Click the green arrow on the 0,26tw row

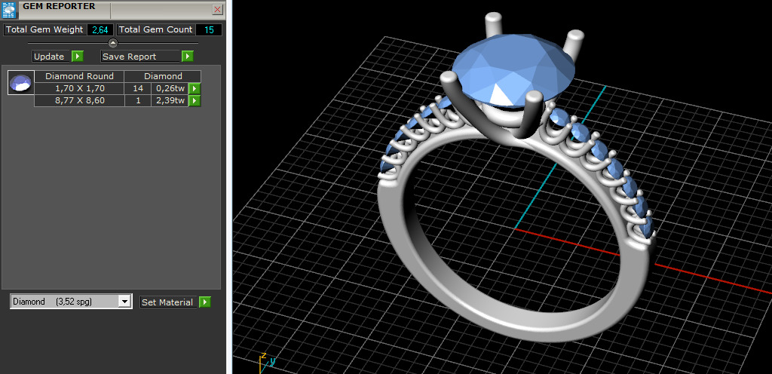195,88
